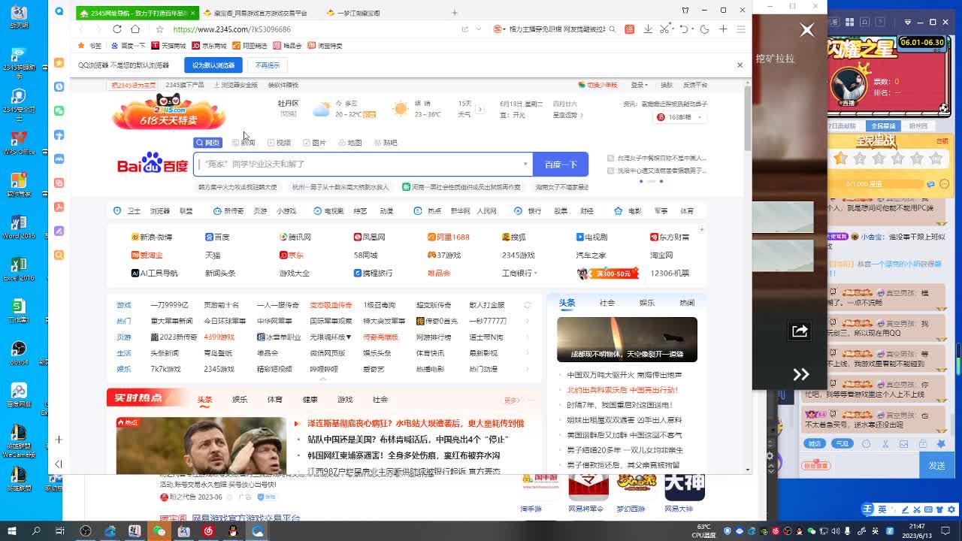
Task: Refresh the game links list icon
Action: click(x=527, y=305)
